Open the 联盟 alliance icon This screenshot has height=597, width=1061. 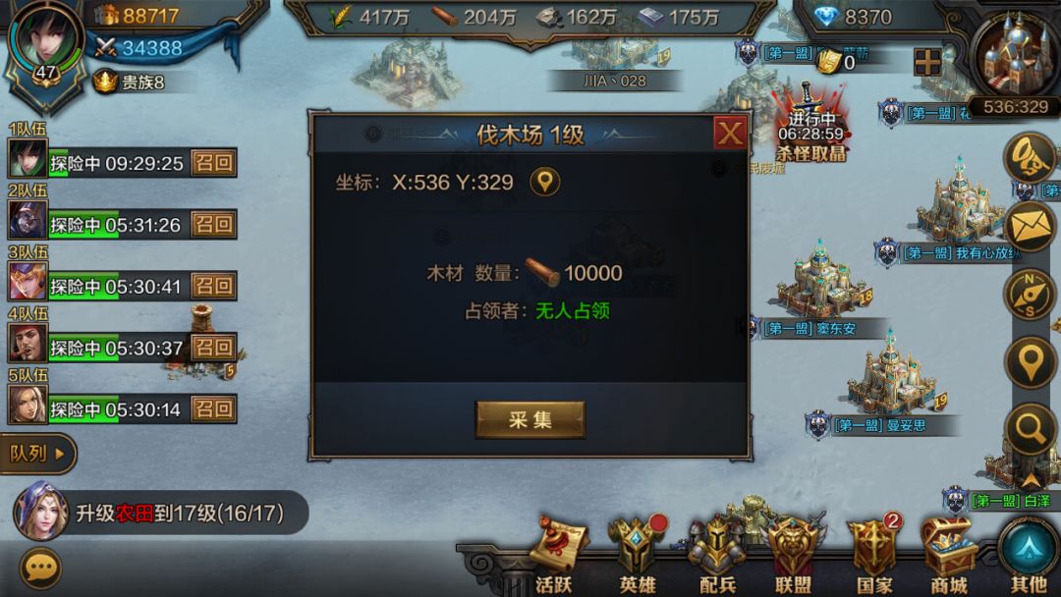click(x=793, y=556)
